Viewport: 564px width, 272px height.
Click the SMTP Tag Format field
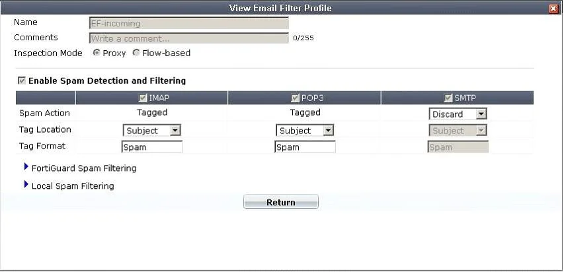pyautogui.click(x=458, y=147)
